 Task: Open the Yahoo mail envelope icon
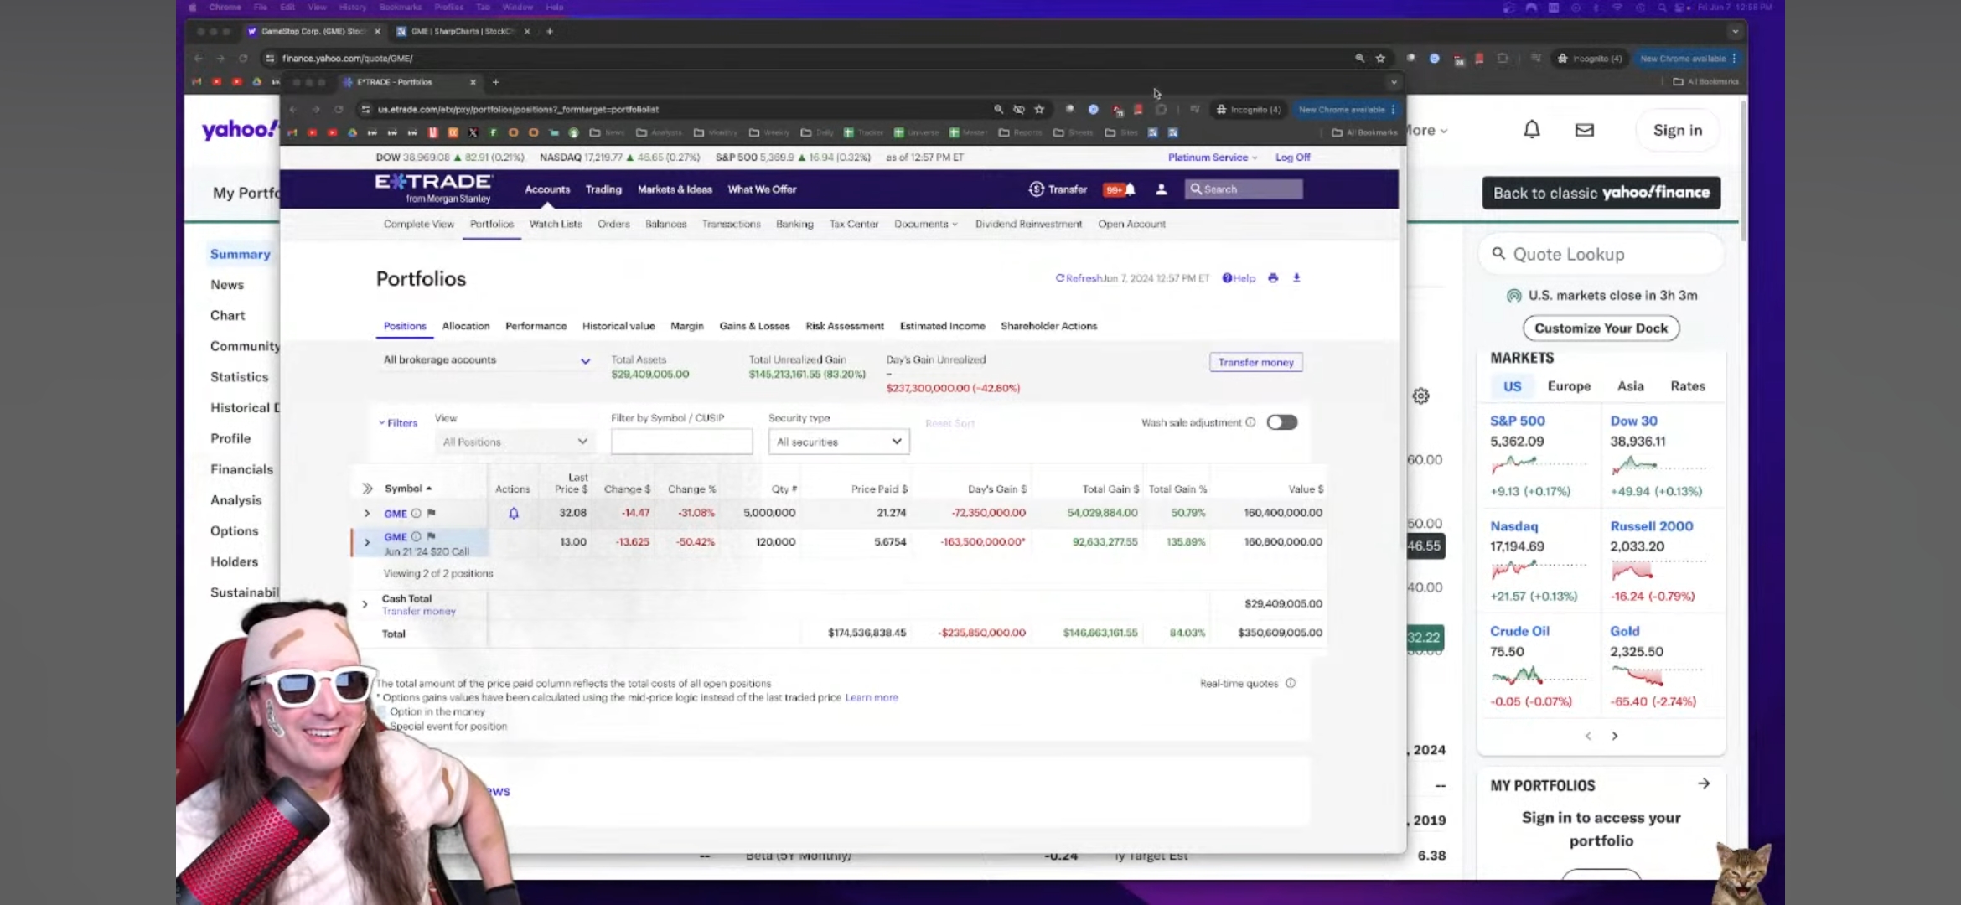pyautogui.click(x=1584, y=130)
